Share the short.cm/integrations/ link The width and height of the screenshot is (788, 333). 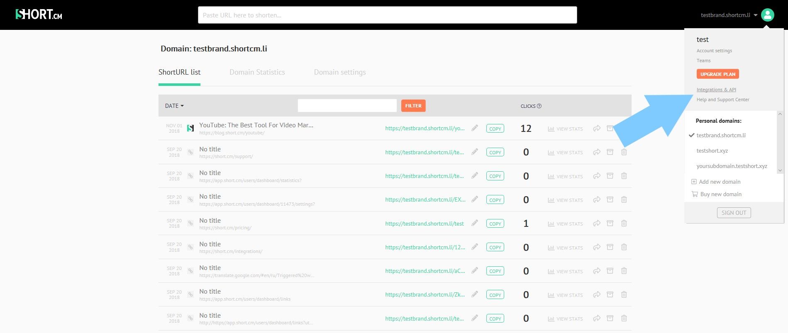click(x=597, y=247)
